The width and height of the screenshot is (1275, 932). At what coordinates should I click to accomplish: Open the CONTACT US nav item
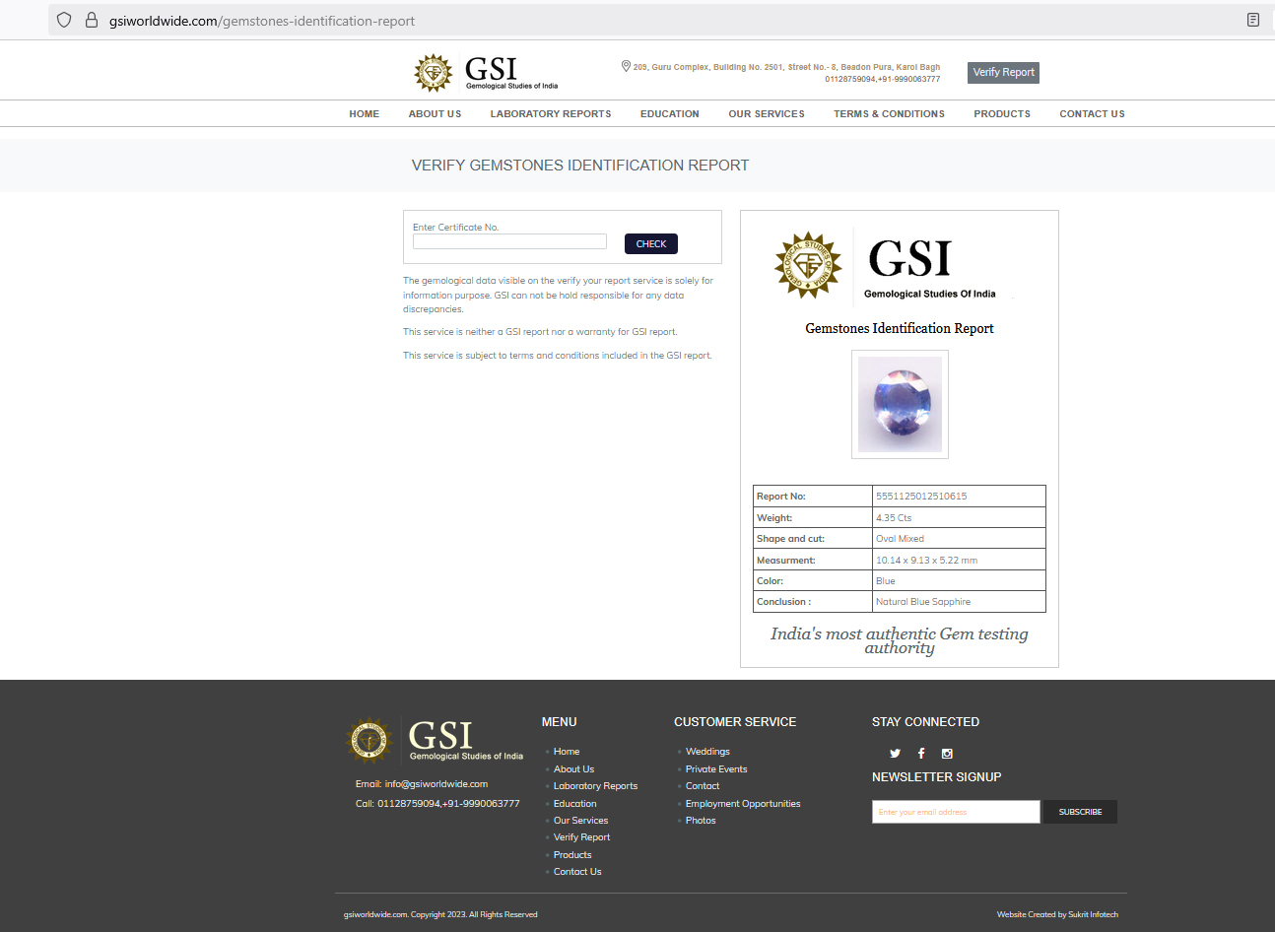[x=1092, y=114]
